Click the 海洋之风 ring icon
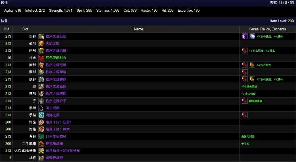 point(41,115)
